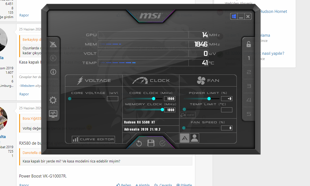The height and width of the screenshot is (186, 310).
Task: Select profile slot 2
Action: pos(249,72)
